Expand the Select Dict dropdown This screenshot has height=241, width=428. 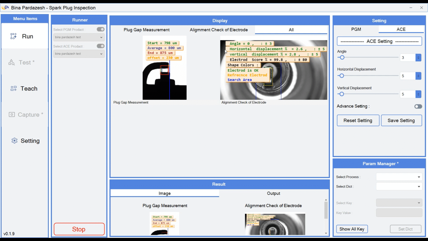tap(399, 187)
